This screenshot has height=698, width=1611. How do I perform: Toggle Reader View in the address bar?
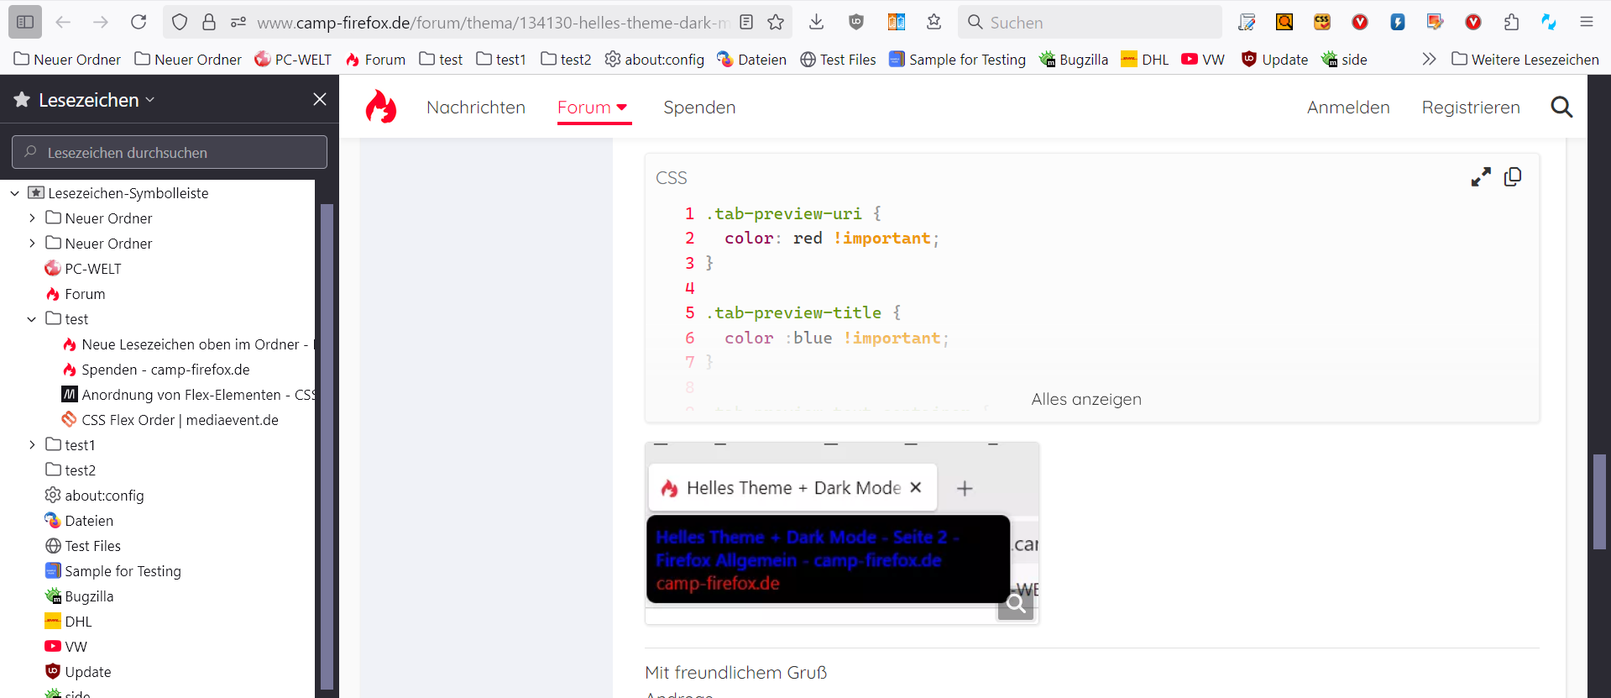pyautogui.click(x=746, y=22)
